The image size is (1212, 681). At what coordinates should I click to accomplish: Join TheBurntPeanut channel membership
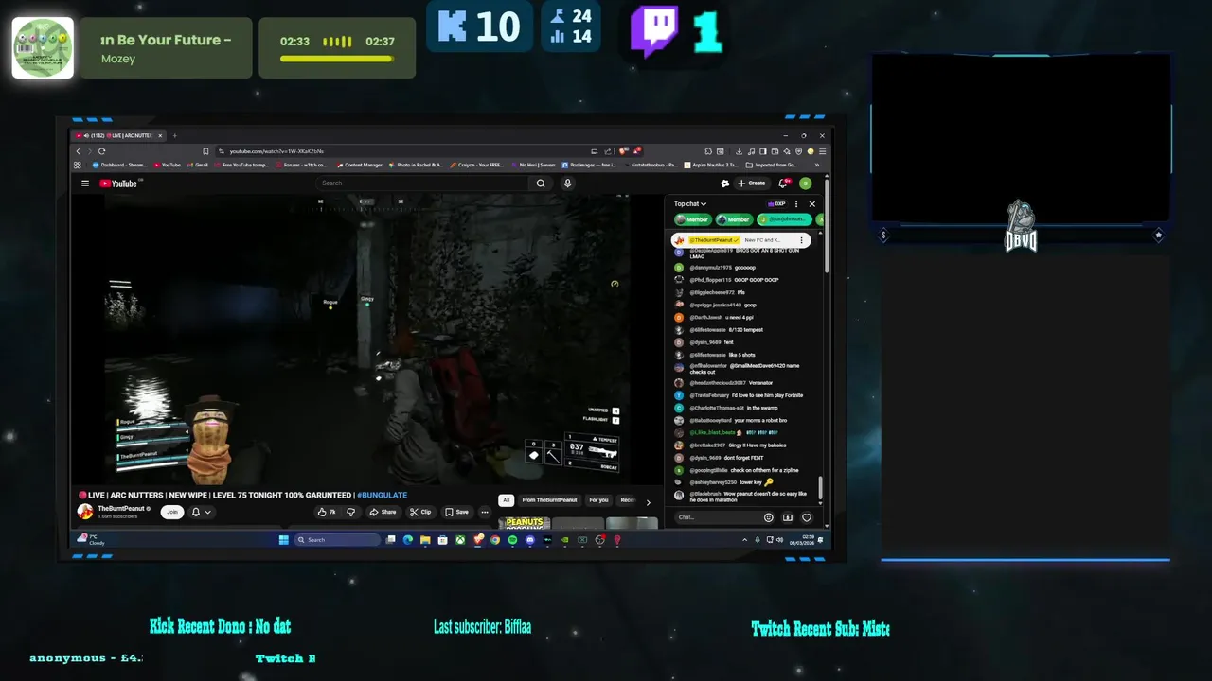pyautogui.click(x=171, y=512)
